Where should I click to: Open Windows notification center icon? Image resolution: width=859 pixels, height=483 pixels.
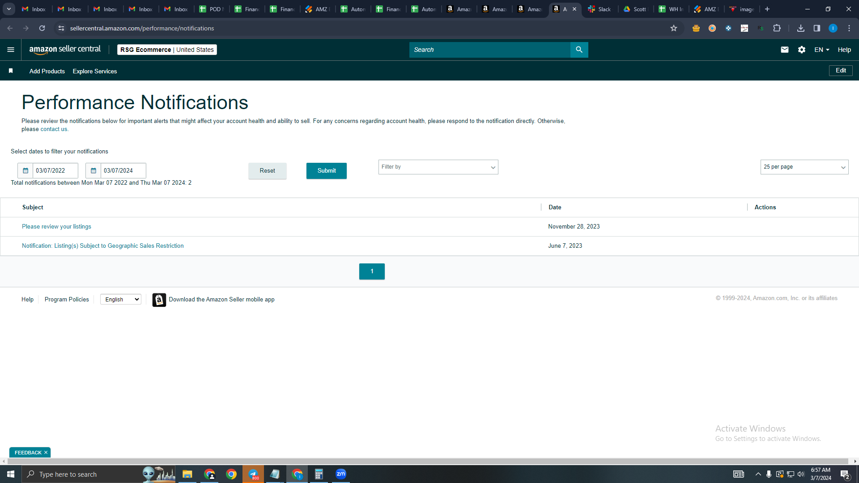845,474
